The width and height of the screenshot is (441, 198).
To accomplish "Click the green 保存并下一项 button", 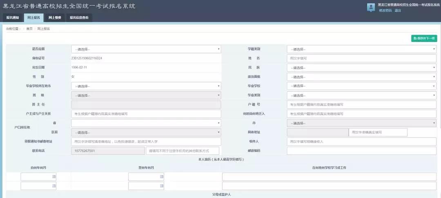I will 424,38.
